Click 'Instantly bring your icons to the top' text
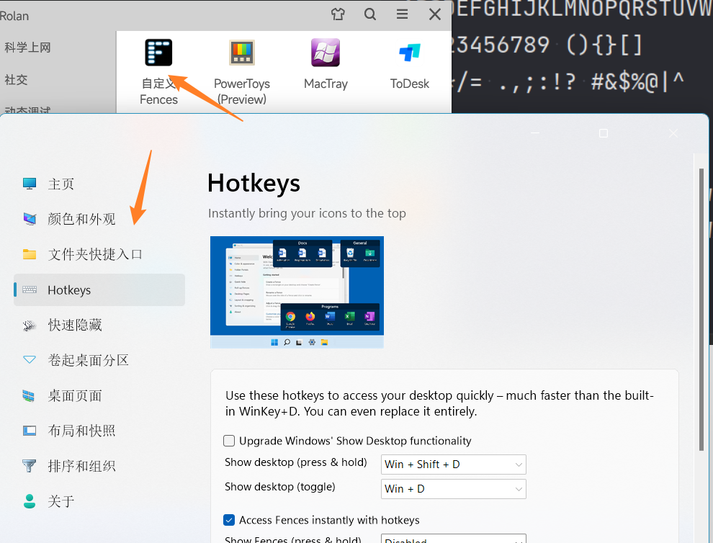The width and height of the screenshot is (713, 543). 307,213
